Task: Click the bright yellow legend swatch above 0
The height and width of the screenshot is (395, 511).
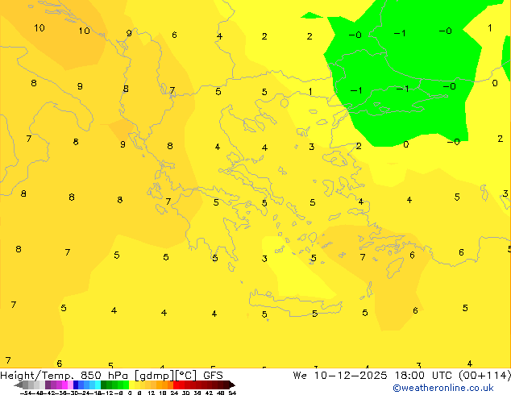Action: 131,385
